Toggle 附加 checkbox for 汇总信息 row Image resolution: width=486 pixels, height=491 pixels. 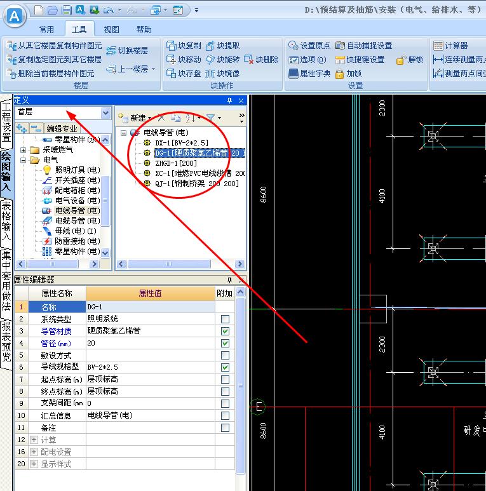click(x=225, y=416)
